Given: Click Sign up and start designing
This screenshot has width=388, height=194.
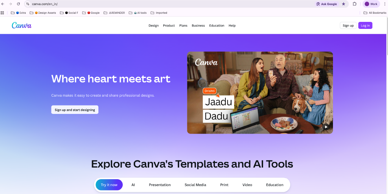Looking at the screenshot, I should point(75,110).
